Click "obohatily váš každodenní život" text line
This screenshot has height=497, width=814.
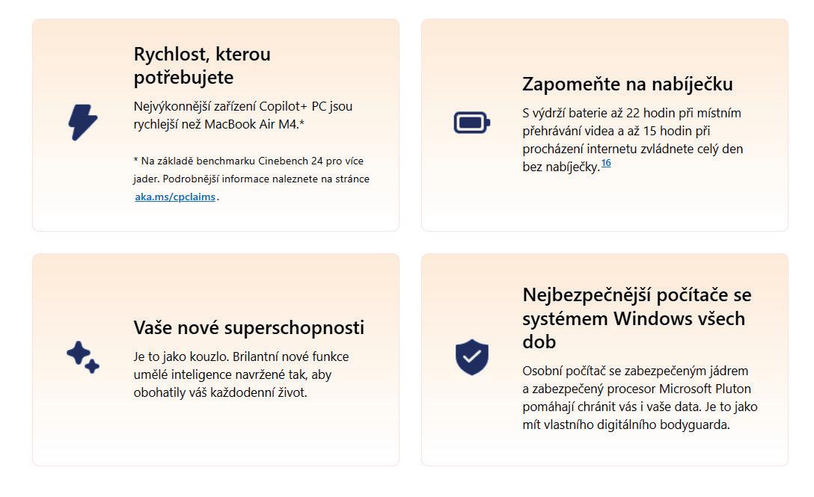[x=220, y=392]
